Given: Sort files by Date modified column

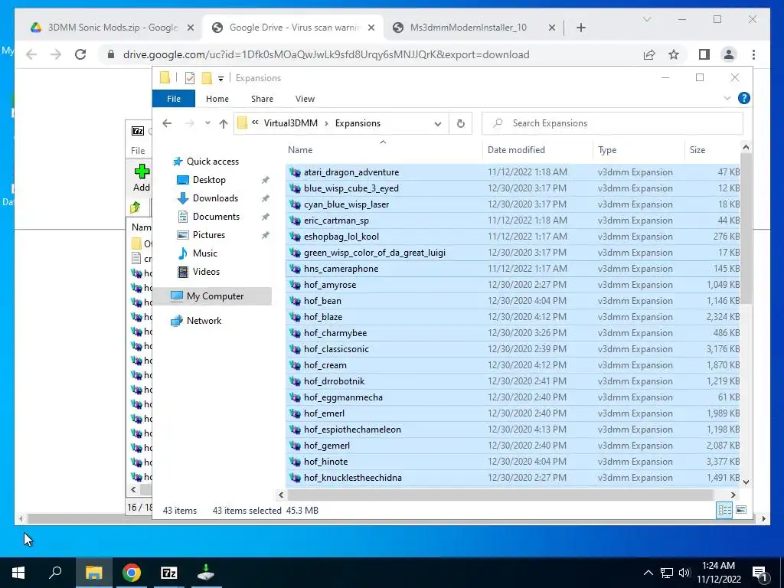Looking at the screenshot, I should 516,149.
